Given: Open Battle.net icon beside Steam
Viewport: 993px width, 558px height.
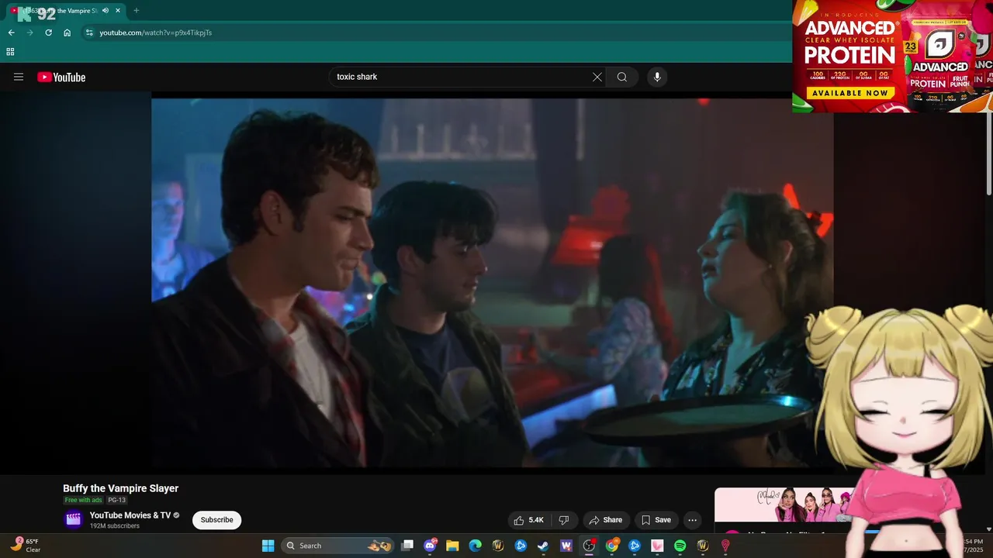Looking at the screenshot, I should (521, 546).
